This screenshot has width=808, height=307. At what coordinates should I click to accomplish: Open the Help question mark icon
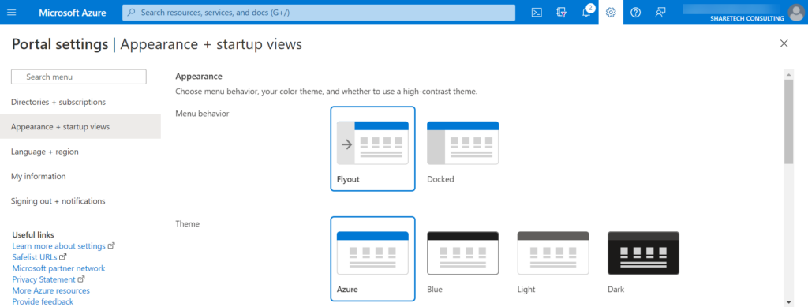636,13
